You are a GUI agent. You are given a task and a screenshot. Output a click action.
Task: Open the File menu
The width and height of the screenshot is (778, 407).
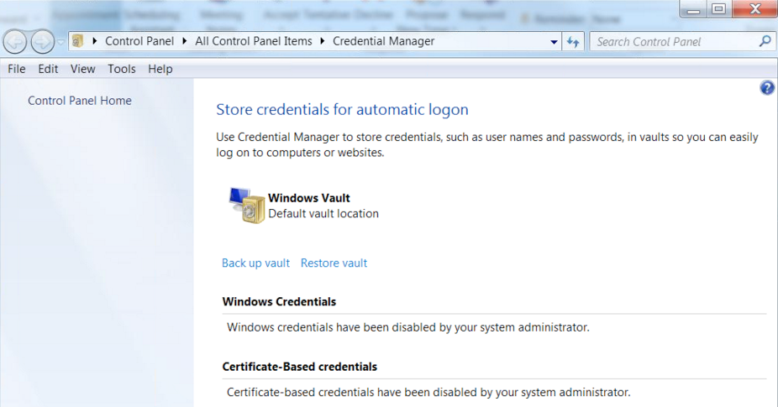[x=16, y=69]
